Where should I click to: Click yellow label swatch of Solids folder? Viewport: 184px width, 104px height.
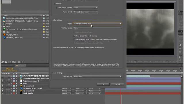[x=44, y=26]
